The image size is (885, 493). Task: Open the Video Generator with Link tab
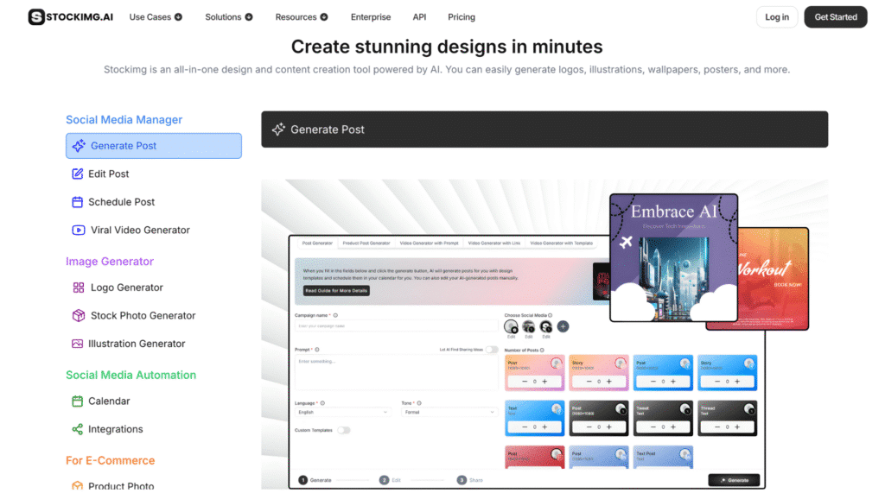(493, 243)
